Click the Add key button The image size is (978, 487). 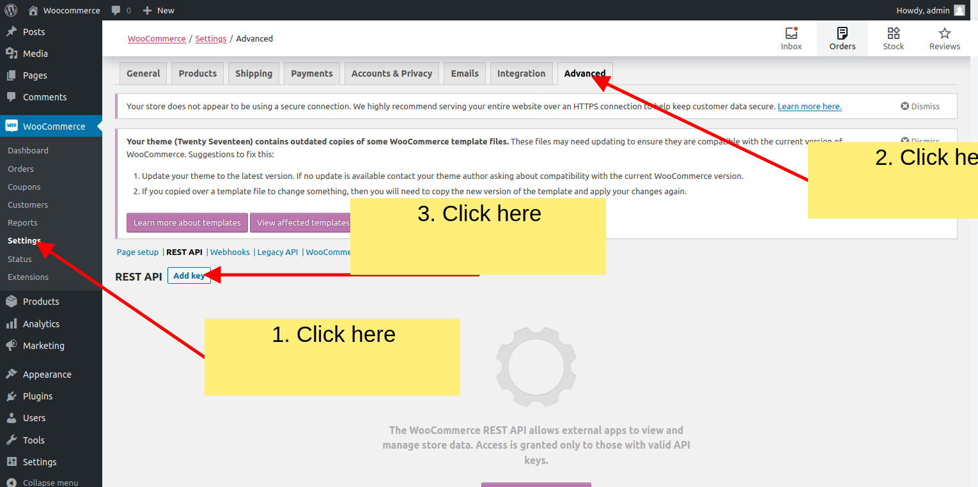point(189,275)
